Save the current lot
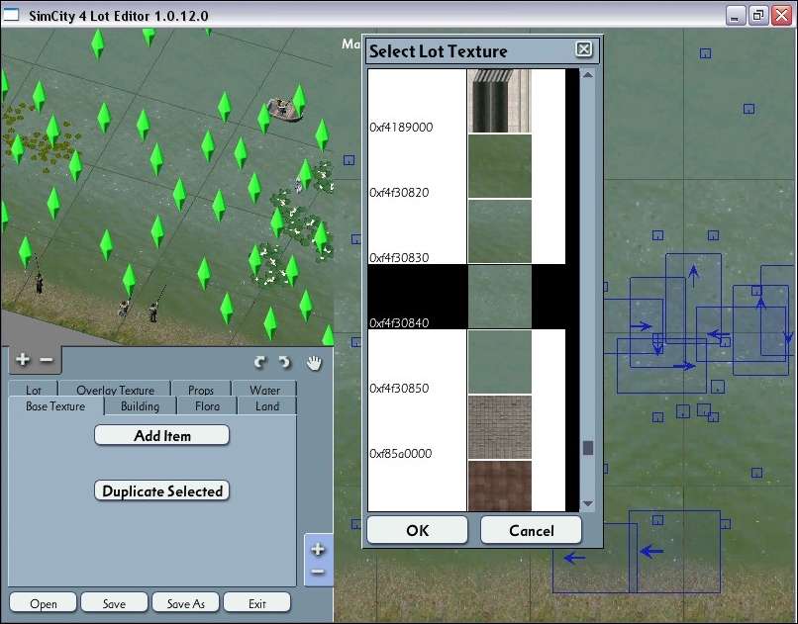The width and height of the screenshot is (798, 624). point(114,603)
